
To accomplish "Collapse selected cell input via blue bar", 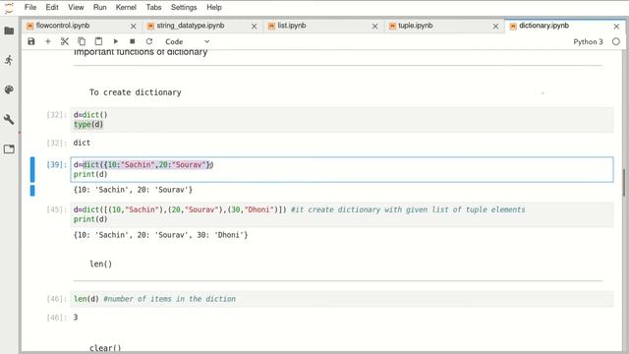I will tap(32, 169).
